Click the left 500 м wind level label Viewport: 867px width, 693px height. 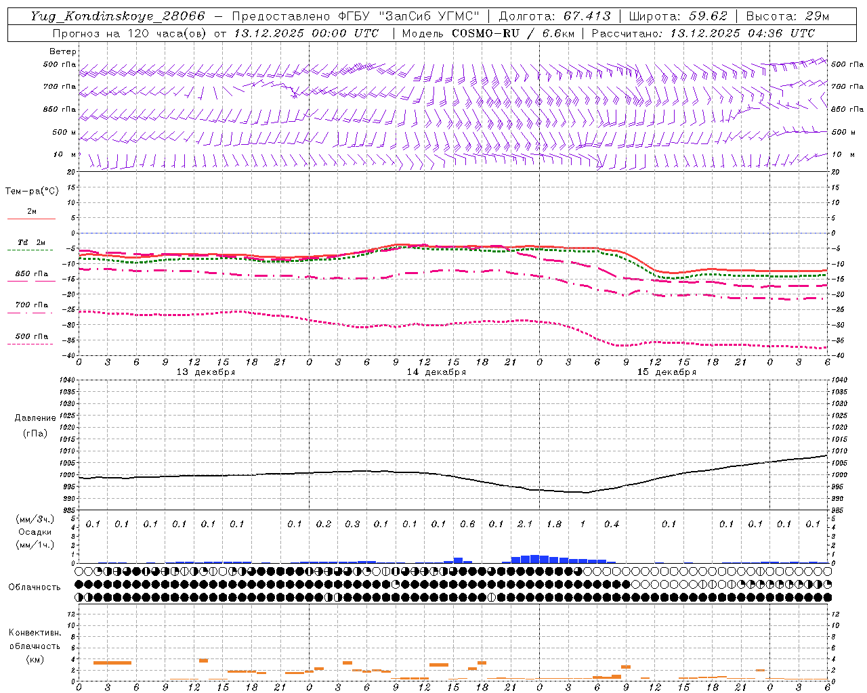[x=64, y=132]
